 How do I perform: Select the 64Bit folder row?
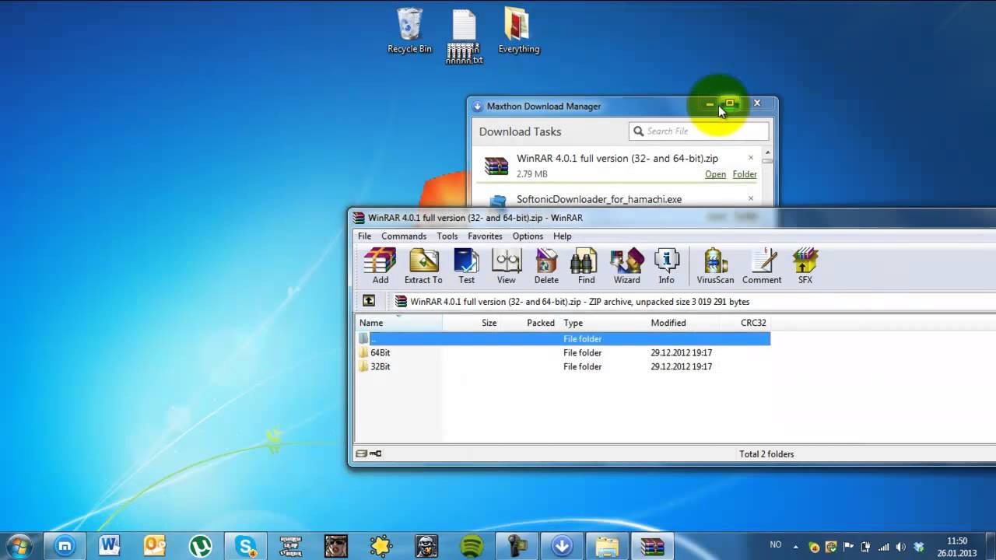[563, 352]
